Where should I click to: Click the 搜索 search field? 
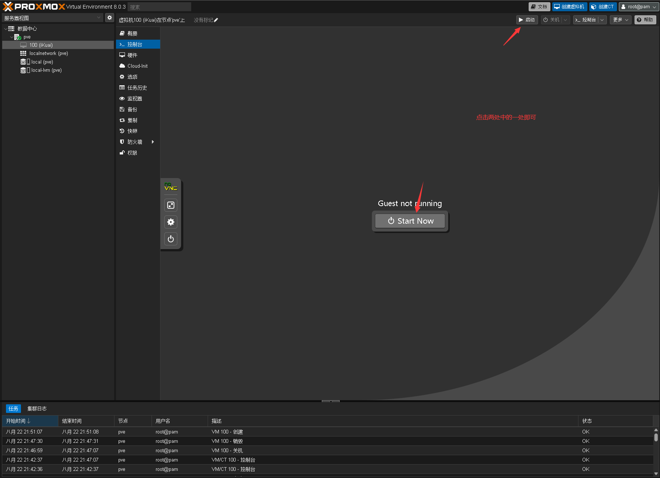coord(159,7)
